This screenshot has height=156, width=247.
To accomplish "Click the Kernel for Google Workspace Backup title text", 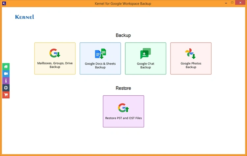I will point(123,4).
